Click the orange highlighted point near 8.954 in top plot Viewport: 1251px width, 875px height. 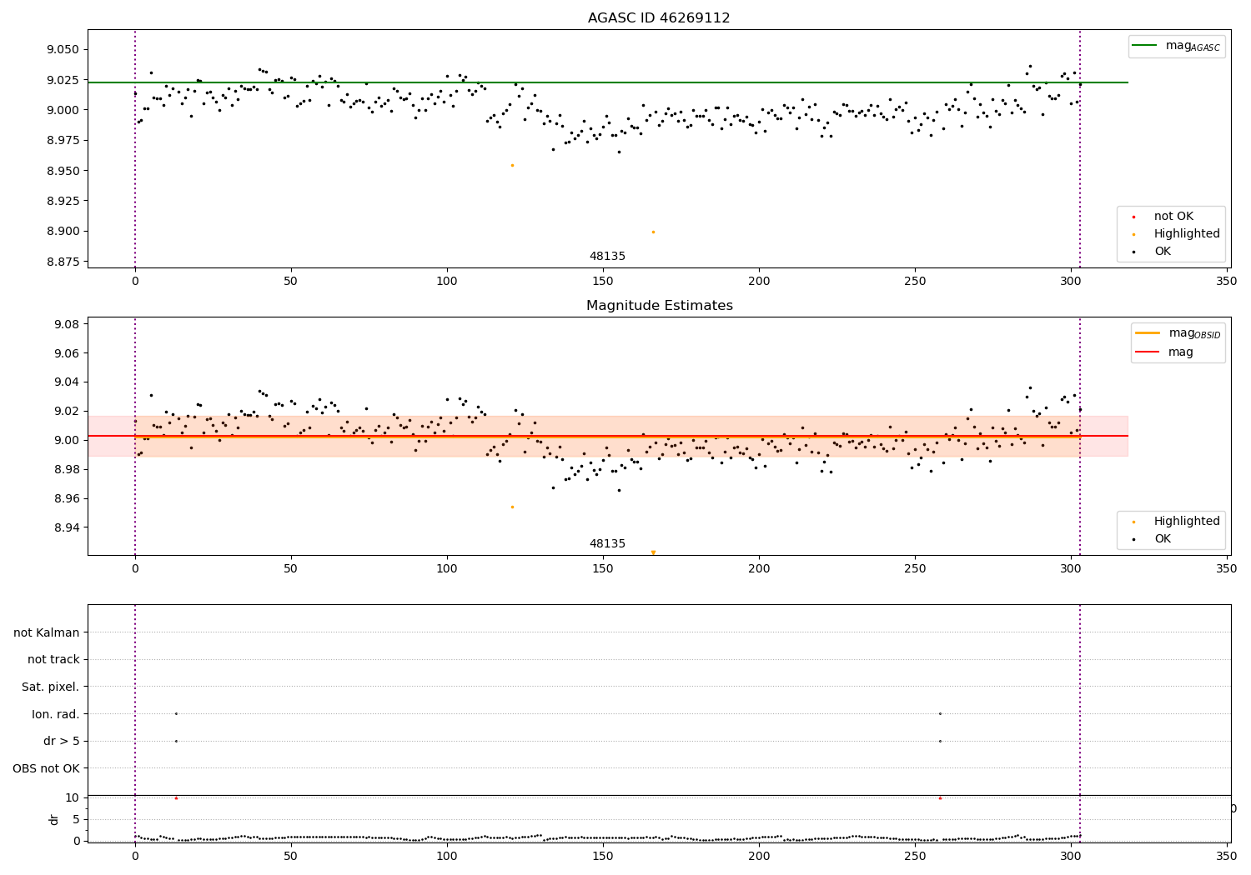[x=512, y=165]
